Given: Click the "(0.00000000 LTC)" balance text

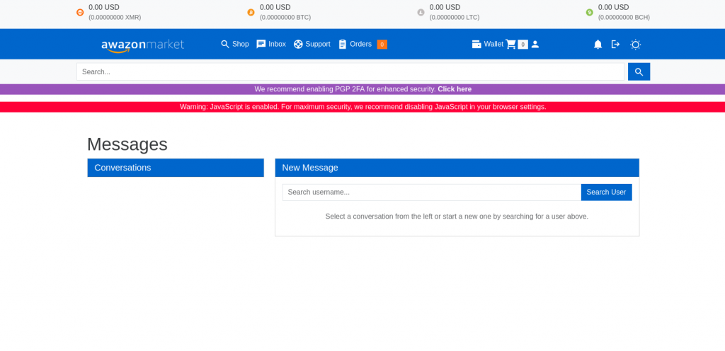Looking at the screenshot, I should point(455,18).
